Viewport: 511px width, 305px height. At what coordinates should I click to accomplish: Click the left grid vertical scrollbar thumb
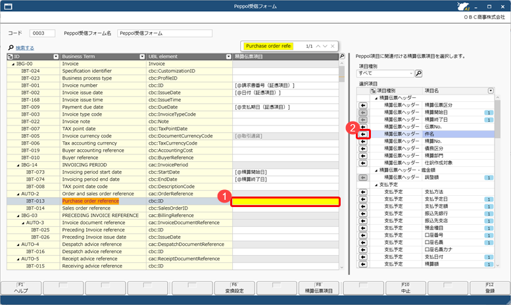pos(341,74)
